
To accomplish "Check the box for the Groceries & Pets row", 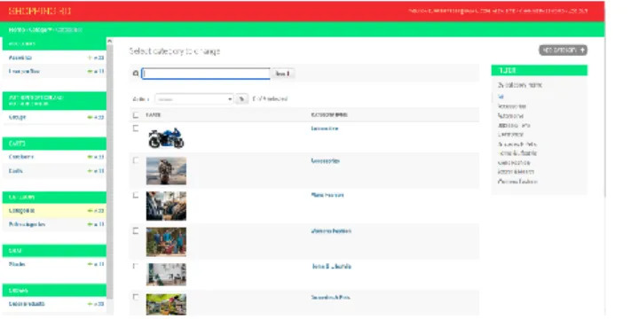I will (136, 298).
